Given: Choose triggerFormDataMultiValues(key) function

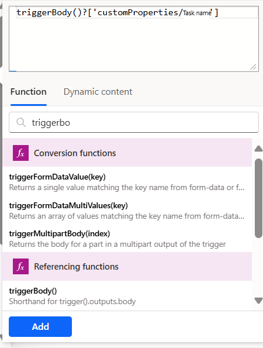Looking at the screenshot, I should pos(127,211).
